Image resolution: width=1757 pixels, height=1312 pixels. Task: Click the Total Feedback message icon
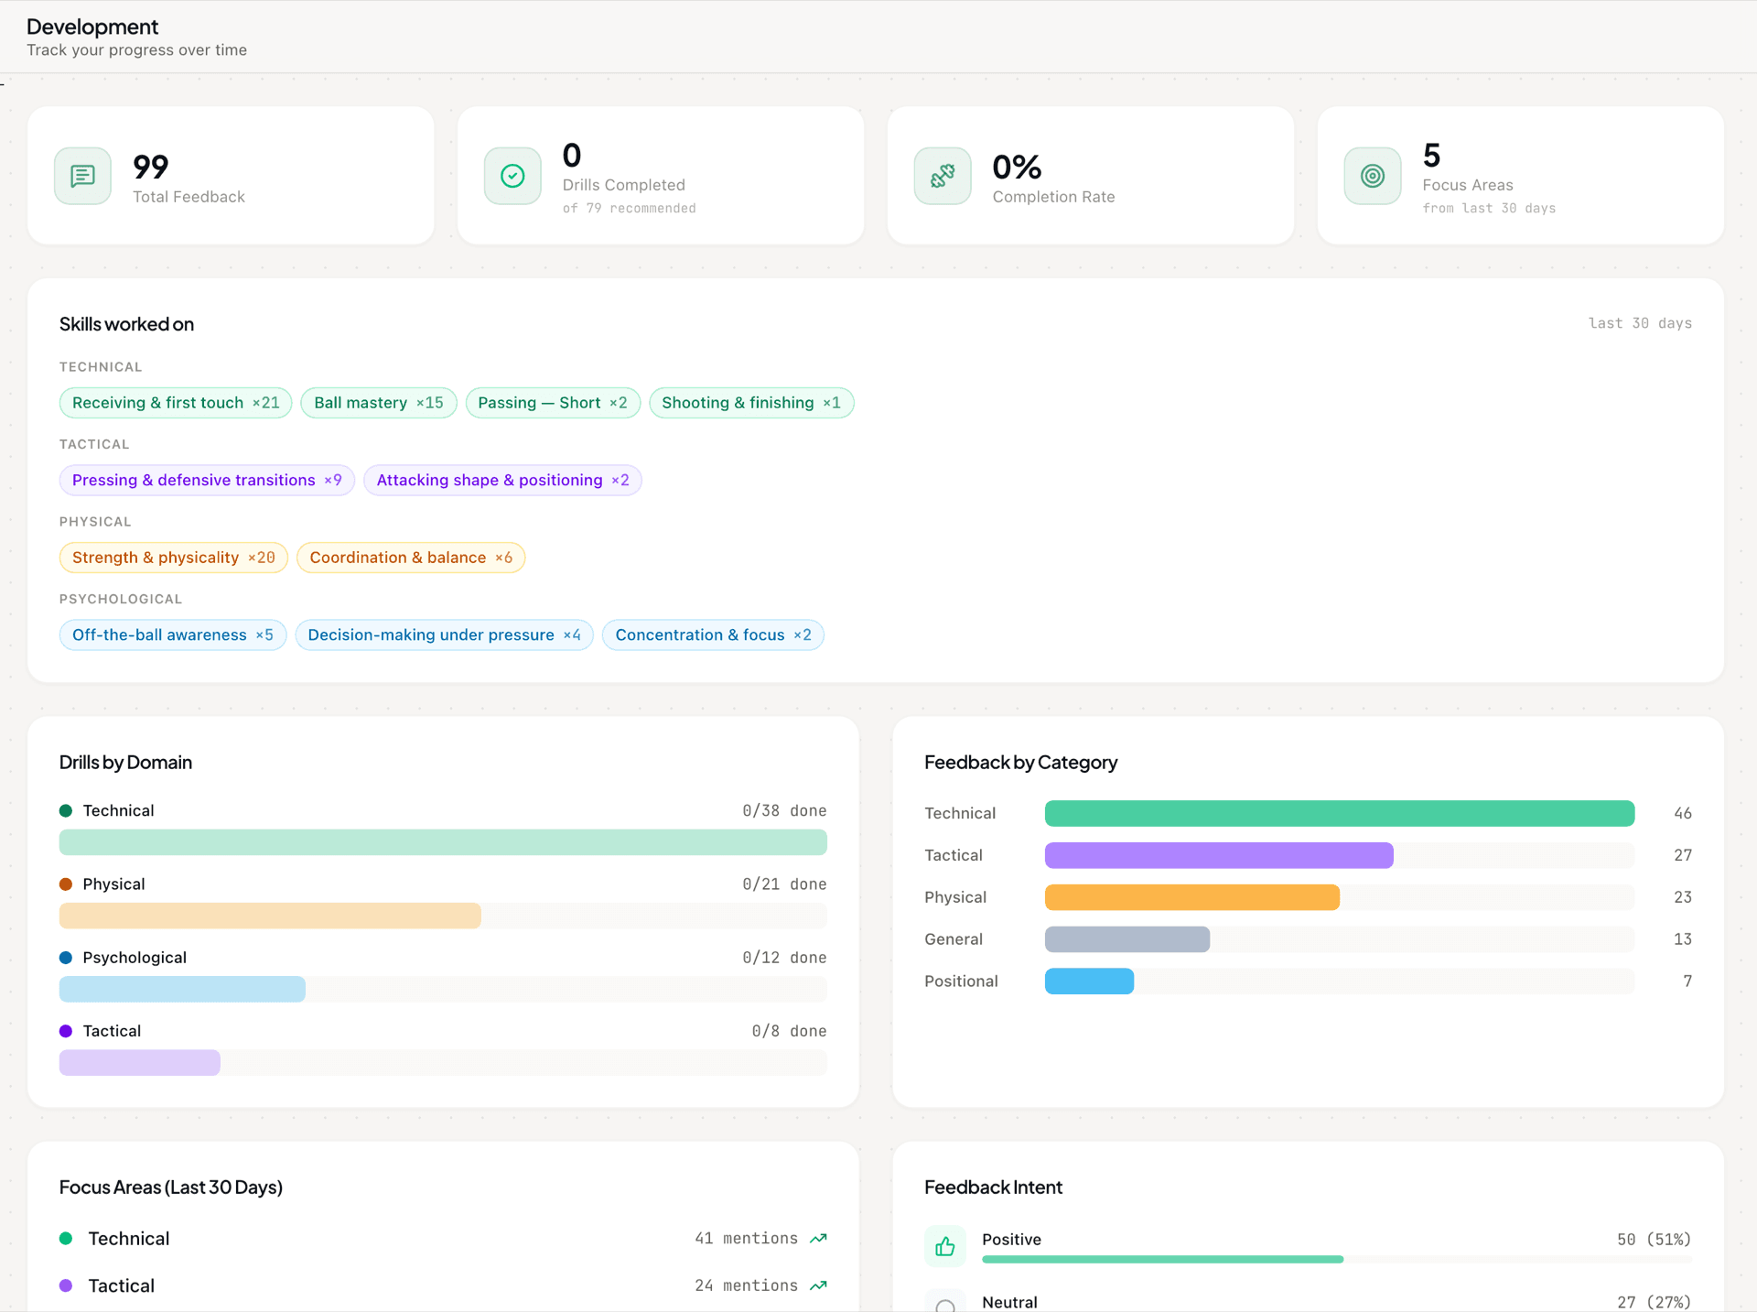point(82,176)
